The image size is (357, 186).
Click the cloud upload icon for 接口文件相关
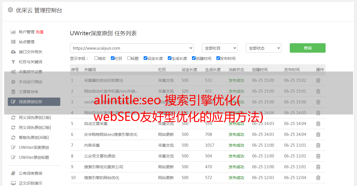(13, 52)
